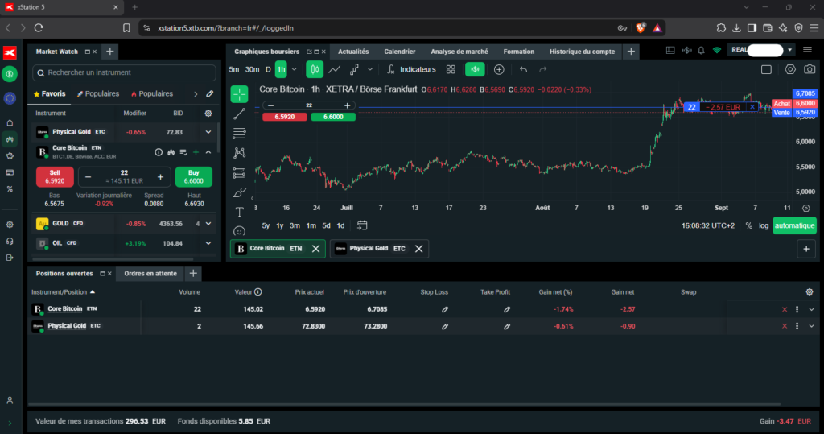This screenshot has height=434, width=824.
Task: Expand GOLD CFD row in Market Watch
Action: [x=208, y=224]
